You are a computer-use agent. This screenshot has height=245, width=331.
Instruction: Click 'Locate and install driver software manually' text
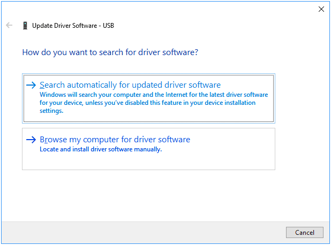101,149
